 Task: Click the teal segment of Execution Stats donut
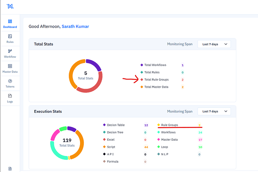pyautogui.click(x=56, y=152)
